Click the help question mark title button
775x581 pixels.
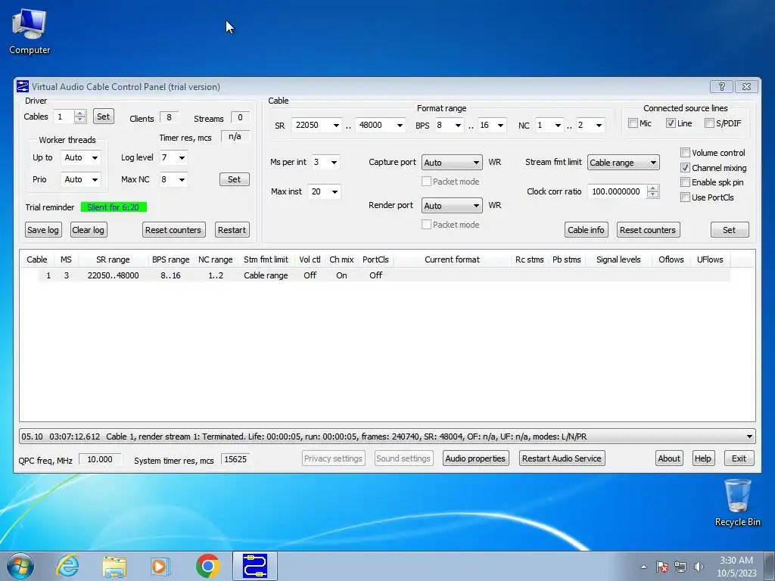pos(721,86)
